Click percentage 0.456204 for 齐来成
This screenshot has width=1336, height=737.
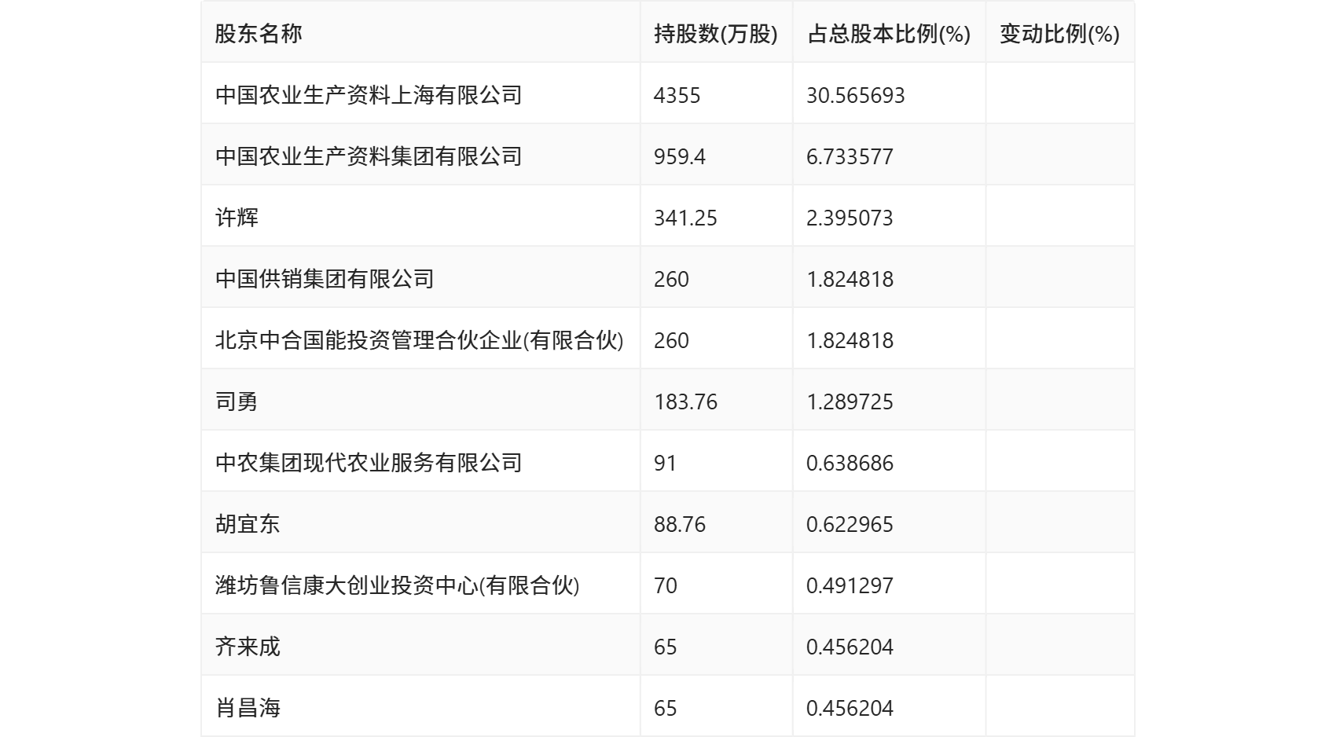850,647
